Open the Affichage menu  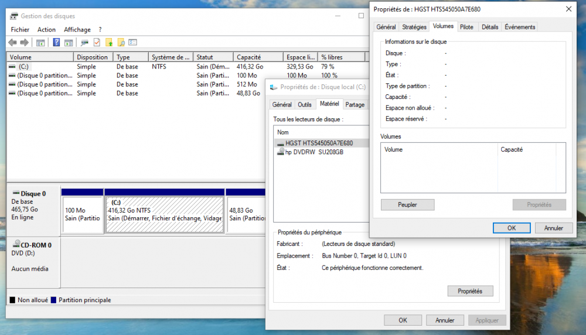77,29
